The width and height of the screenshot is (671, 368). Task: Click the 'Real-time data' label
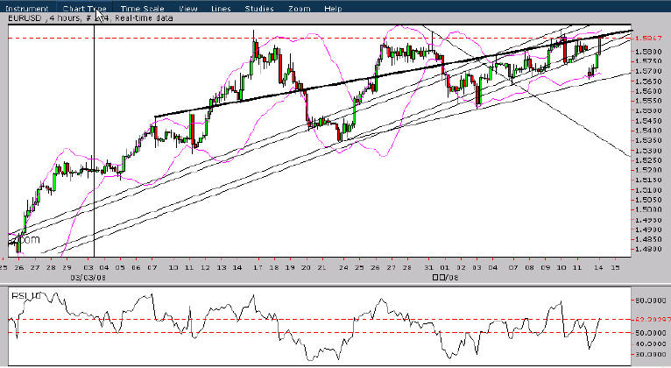[x=144, y=18]
